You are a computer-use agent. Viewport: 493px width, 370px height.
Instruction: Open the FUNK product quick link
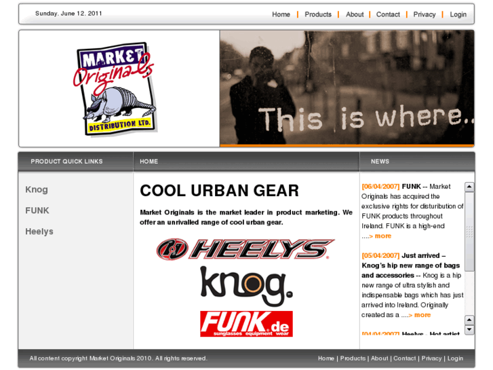(37, 210)
